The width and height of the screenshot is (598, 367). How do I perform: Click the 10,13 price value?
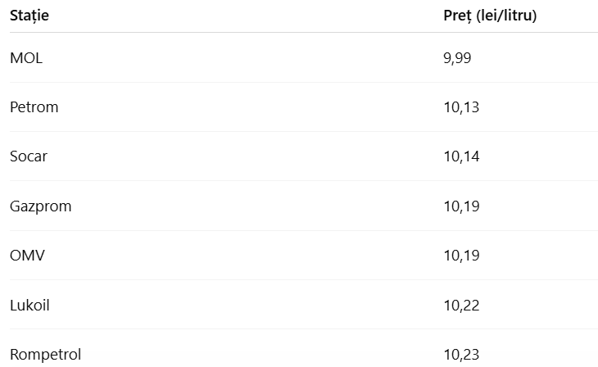click(461, 107)
